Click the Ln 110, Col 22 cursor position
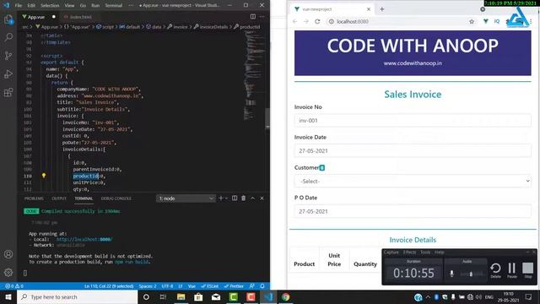 point(109,286)
